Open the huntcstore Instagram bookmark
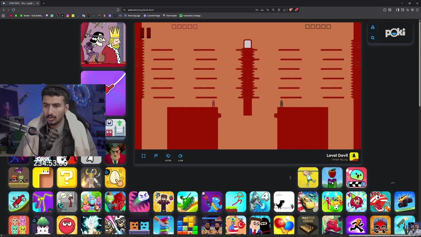The image size is (421, 237). pyautogui.click(x=191, y=15)
